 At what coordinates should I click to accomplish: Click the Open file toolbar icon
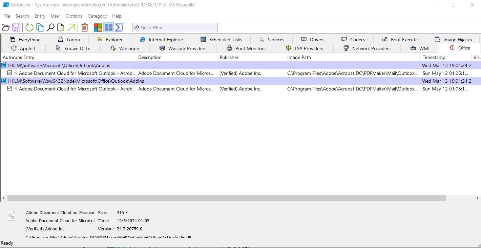[6, 27]
